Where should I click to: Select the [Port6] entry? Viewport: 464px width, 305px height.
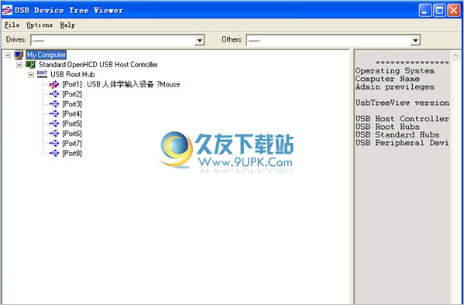72,134
